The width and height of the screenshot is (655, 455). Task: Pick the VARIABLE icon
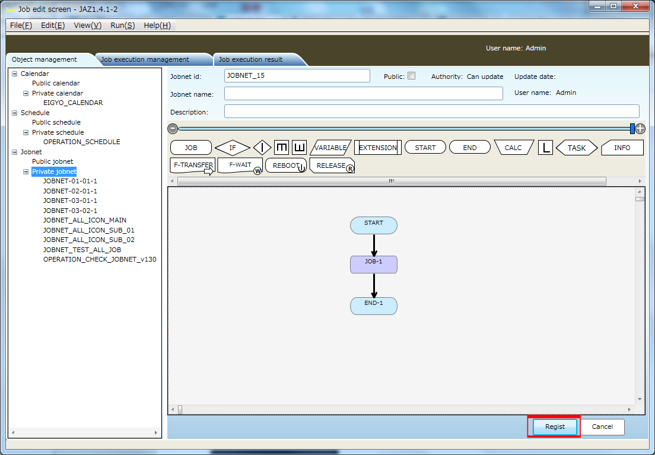coord(330,148)
